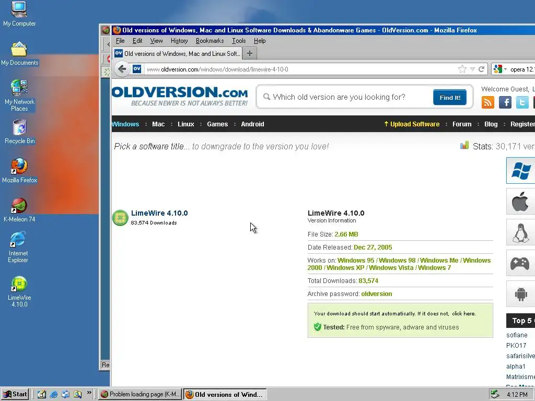Open the Forum link in the nav bar
Image resolution: width=535 pixels, height=401 pixels.
pos(462,124)
